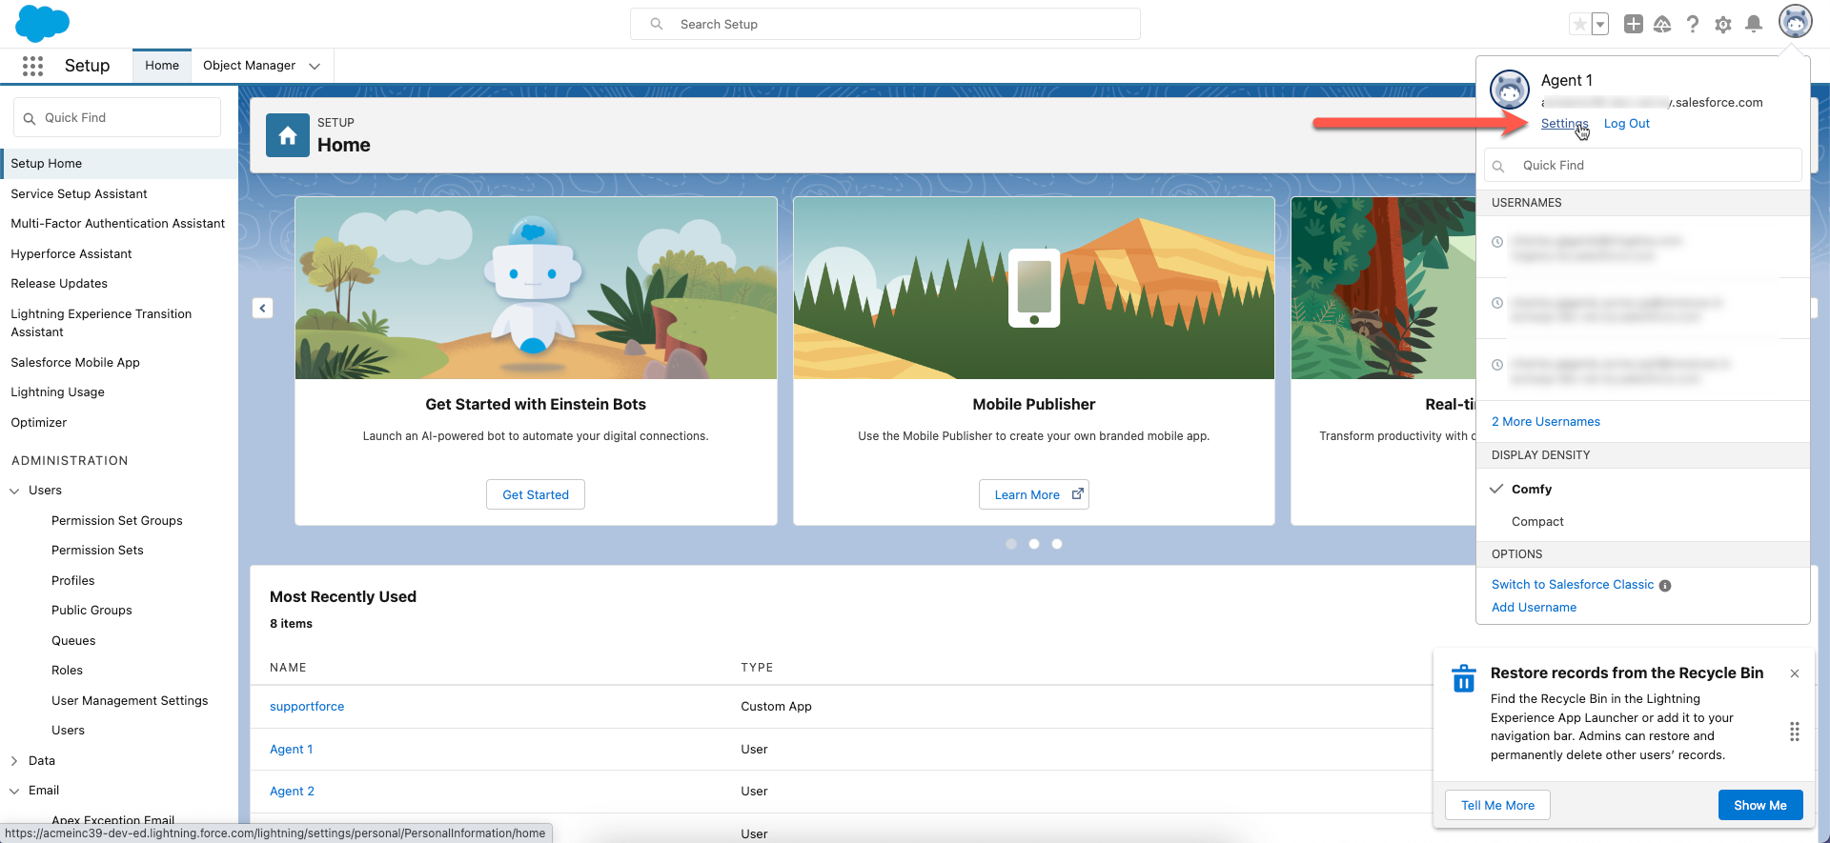Click the Favorites star icon

point(1579,25)
